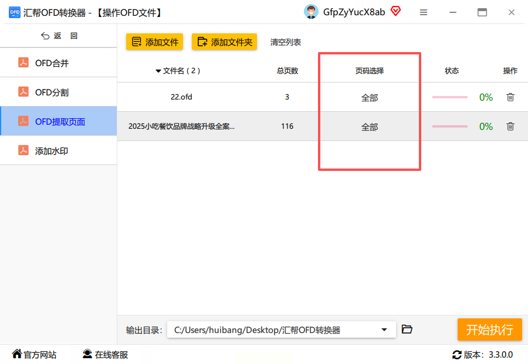Screen dimensions: 528x364
Task: Click the version refresh icon
Action: click(x=456, y=355)
